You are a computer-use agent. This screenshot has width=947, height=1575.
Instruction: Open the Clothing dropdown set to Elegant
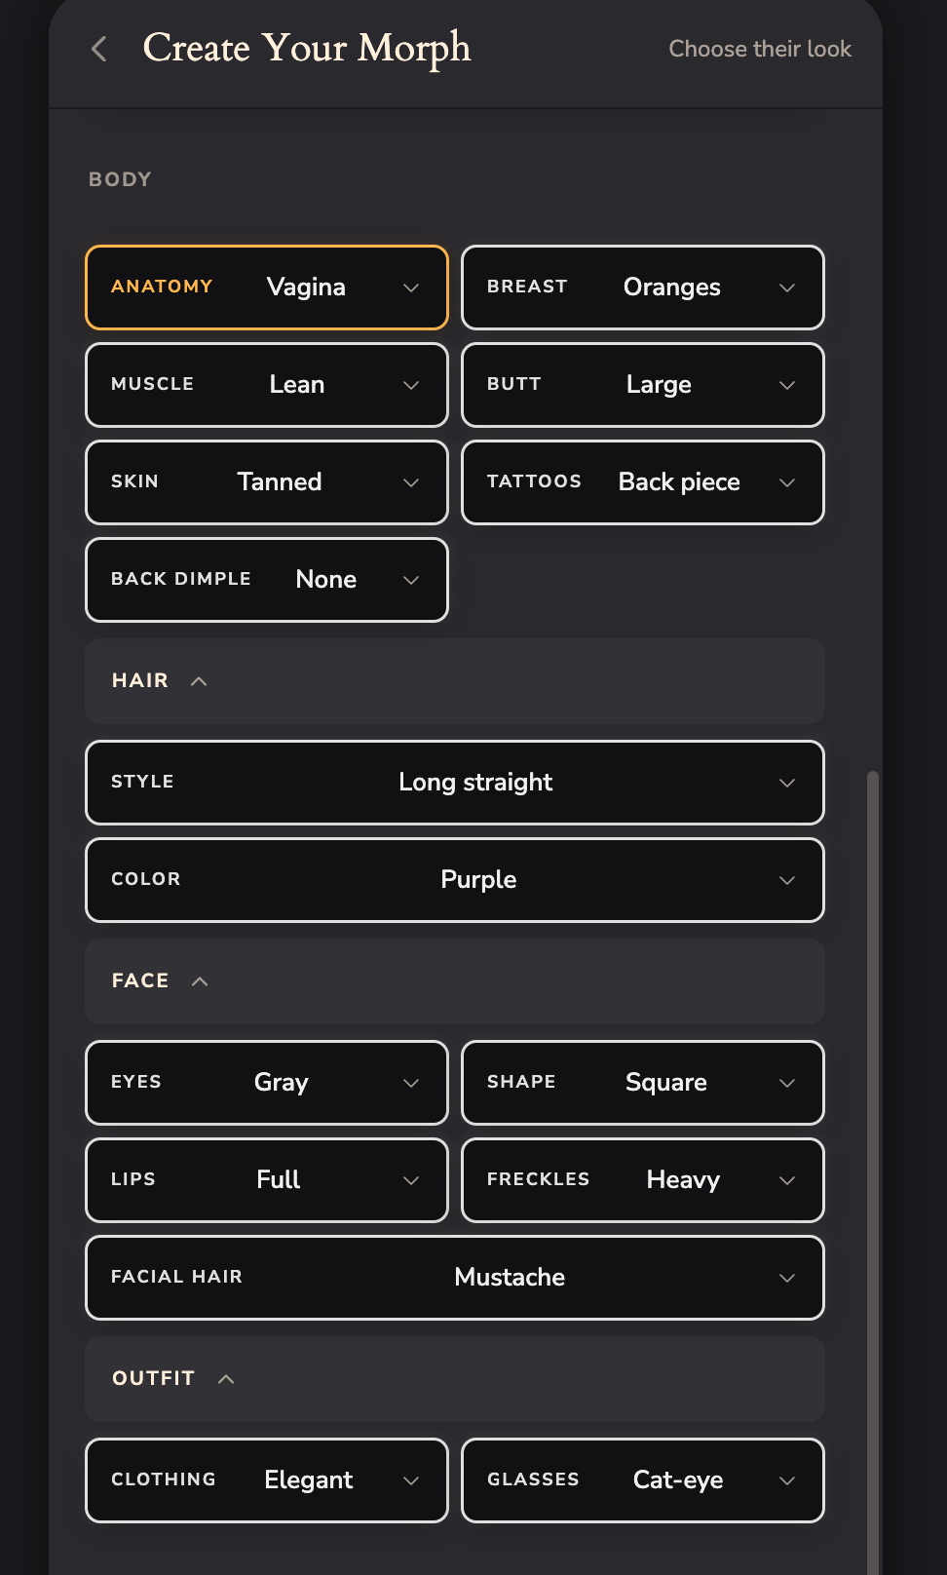coord(267,1480)
